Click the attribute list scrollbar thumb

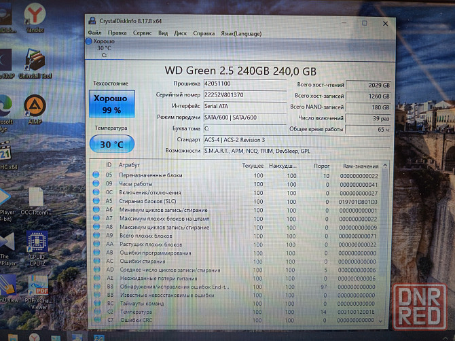coord(384,223)
